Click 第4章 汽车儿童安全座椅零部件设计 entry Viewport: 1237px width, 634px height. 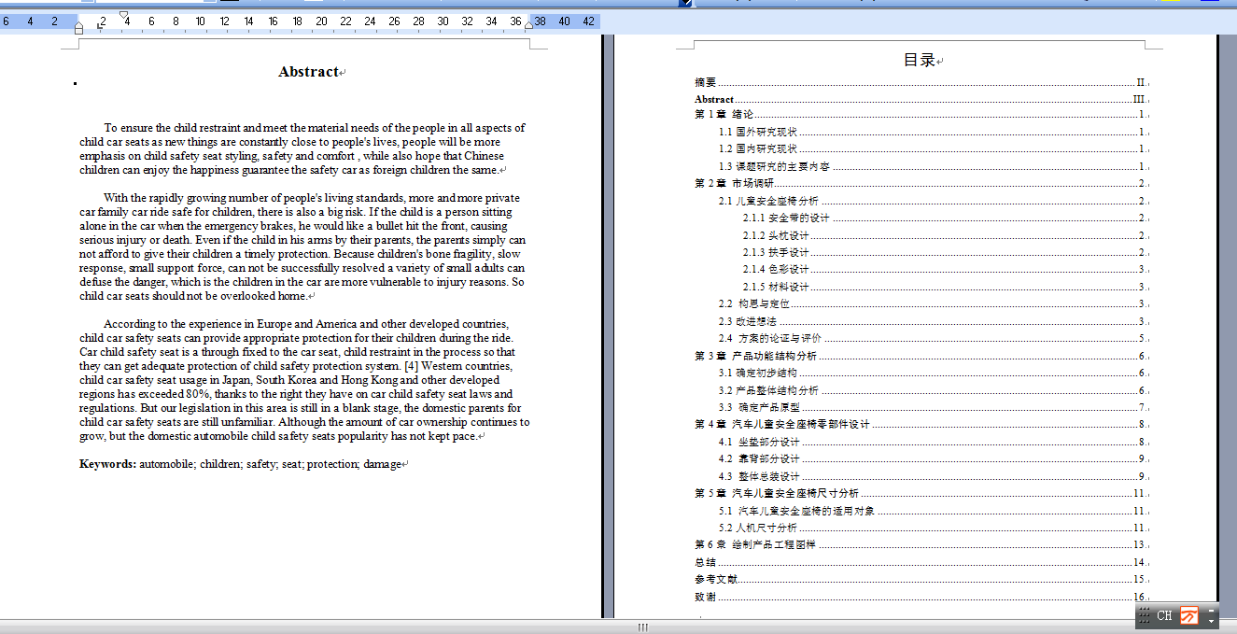pos(921,424)
